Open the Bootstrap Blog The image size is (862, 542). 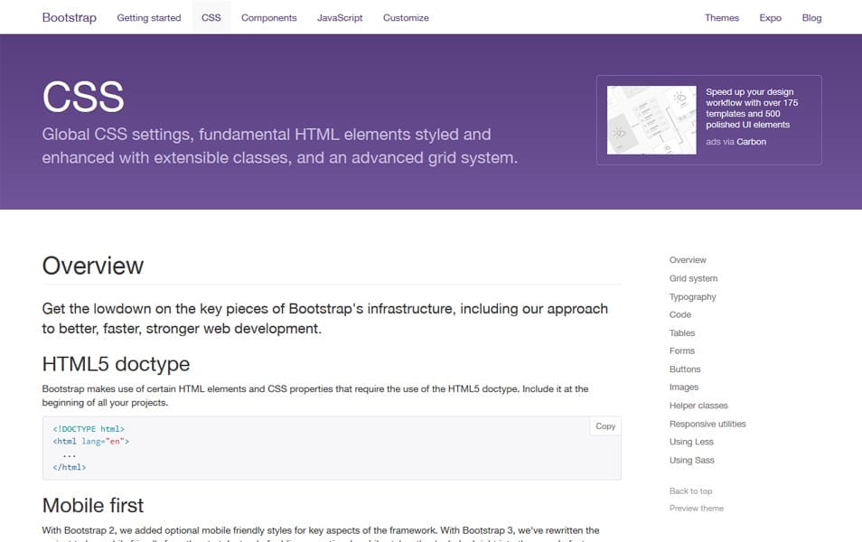click(811, 17)
